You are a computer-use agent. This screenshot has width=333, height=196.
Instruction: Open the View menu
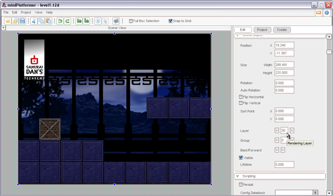38,12
